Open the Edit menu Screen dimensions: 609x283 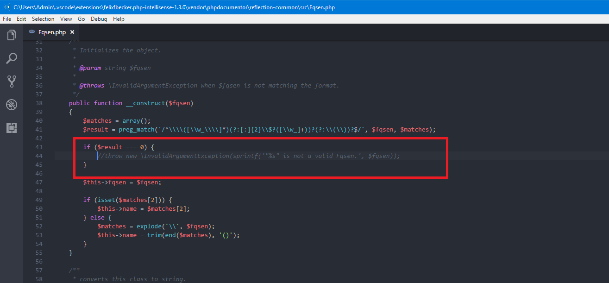tap(21, 19)
